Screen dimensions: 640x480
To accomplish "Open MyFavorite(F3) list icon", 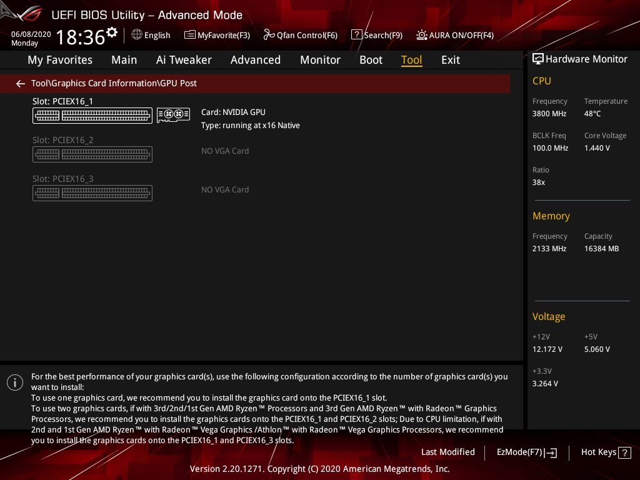I will [190, 35].
